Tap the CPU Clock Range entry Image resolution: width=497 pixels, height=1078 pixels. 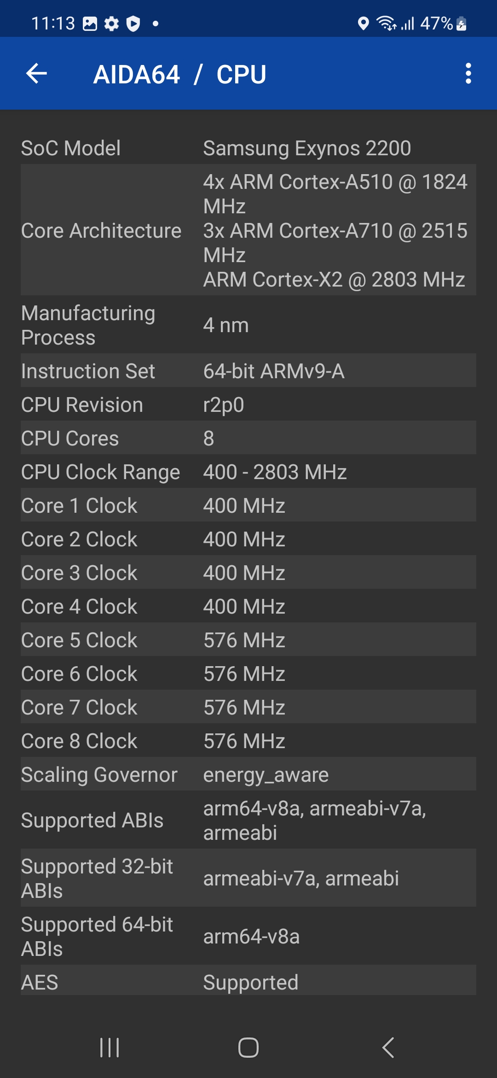[x=248, y=472]
